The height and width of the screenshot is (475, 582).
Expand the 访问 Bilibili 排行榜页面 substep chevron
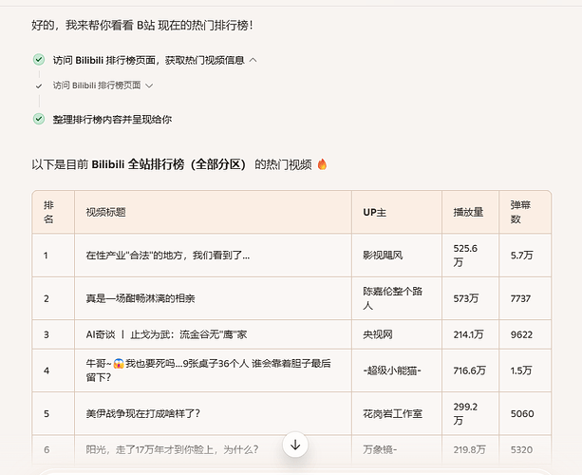coord(149,85)
